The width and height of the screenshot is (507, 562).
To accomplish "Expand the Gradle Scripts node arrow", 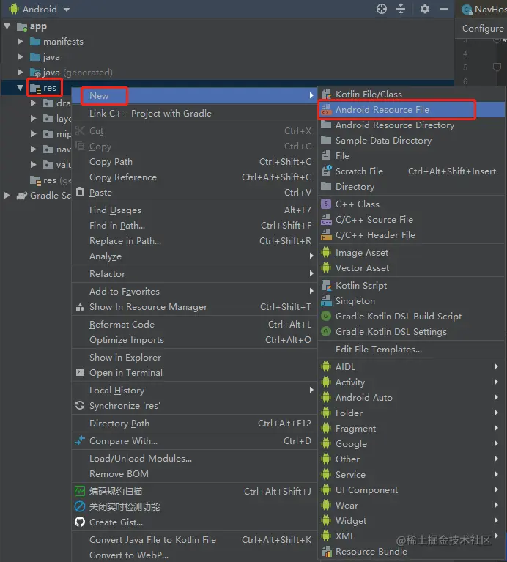I will pos(7,196).
